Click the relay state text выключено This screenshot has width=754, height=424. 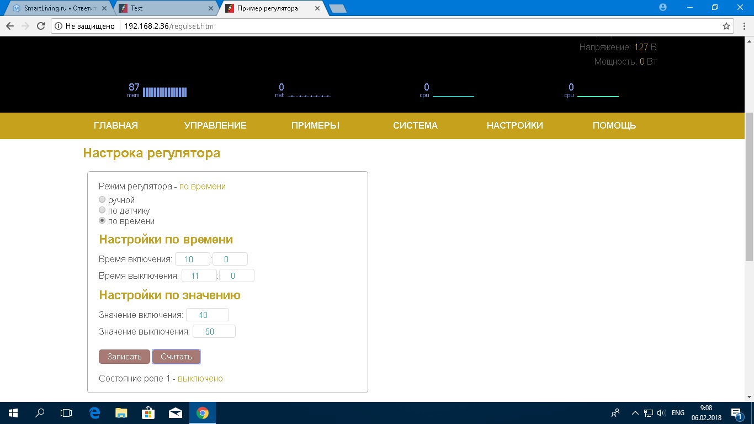(200, 379)
